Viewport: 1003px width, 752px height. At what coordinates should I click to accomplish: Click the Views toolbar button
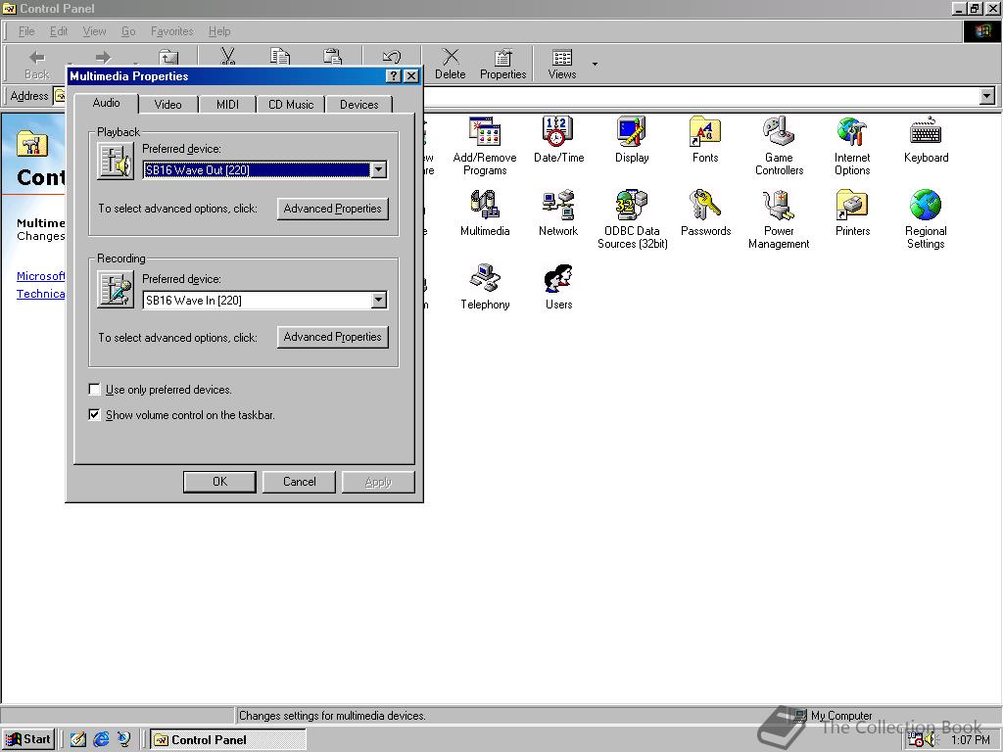(561, 65)
